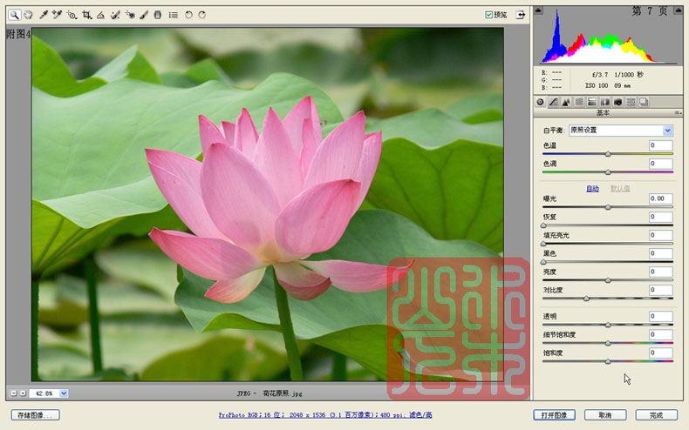Rotate image clockwise
689x430 pixels.
coord(202,15)
